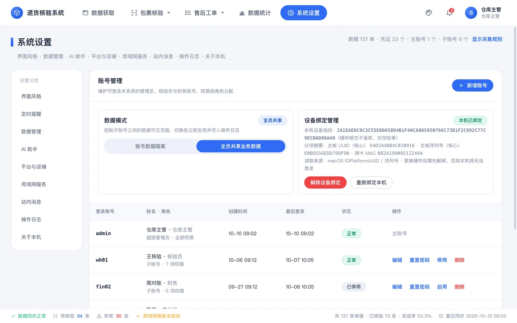Click the gear icon in 系统设置 tab

click(x=291, y=13)
